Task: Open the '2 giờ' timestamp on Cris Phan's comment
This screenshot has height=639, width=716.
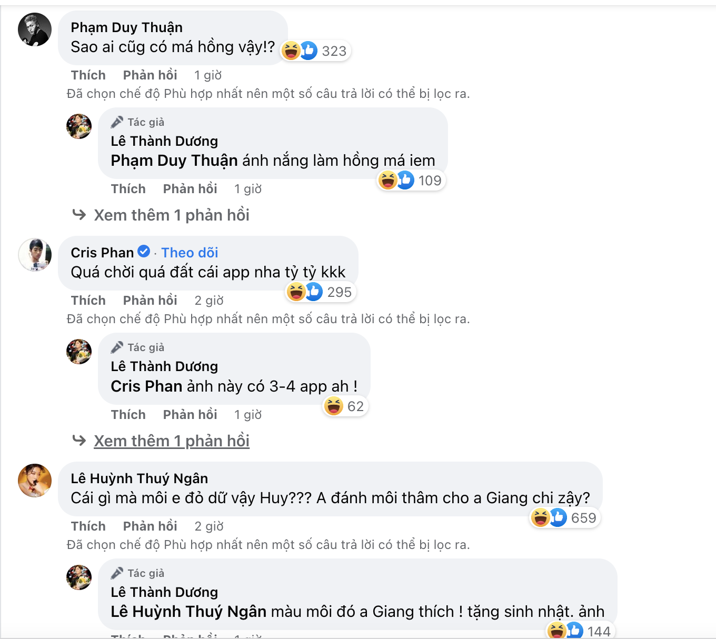Action: point(209,301)
